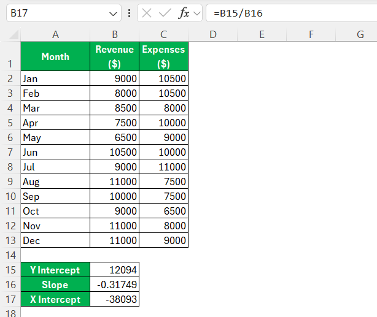Select column B header
This screenshot has width=377, height=317.
115,34
